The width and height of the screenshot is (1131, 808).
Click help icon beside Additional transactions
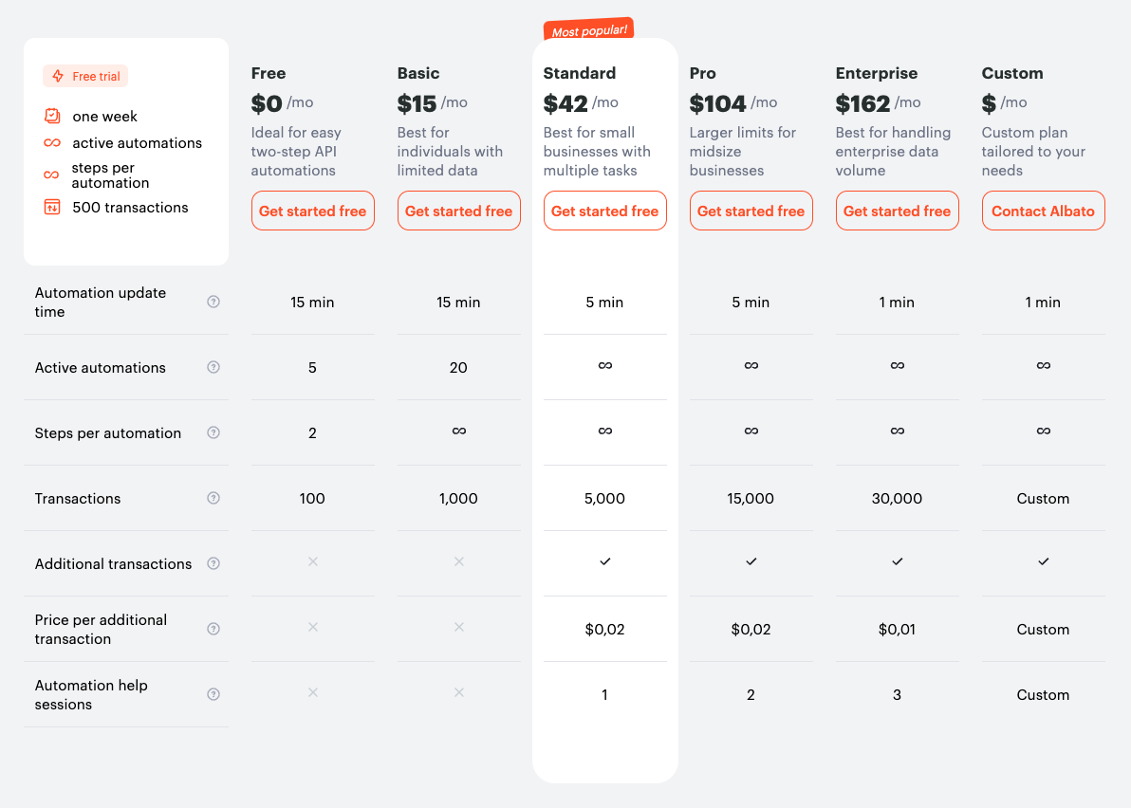tap(213, 563)
